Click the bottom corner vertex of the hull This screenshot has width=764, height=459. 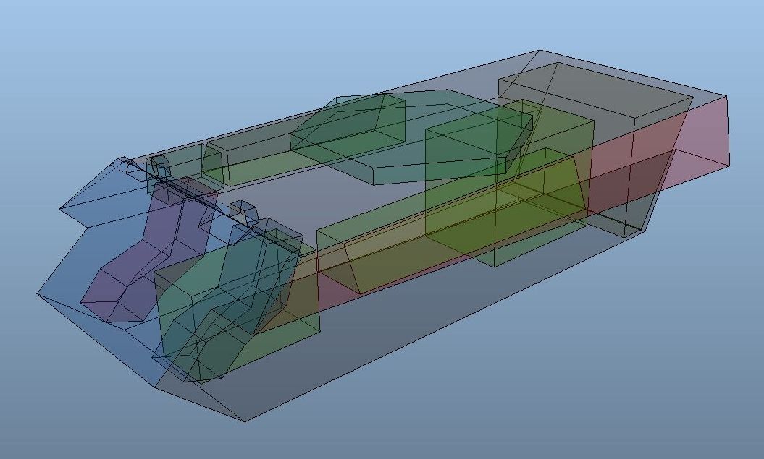(x=244, y=421)
